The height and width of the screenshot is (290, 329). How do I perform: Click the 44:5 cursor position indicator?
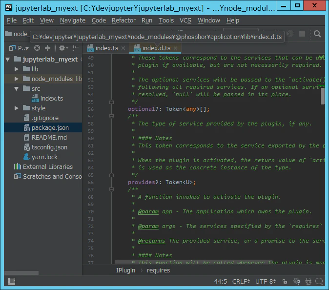tap(220, 281)
